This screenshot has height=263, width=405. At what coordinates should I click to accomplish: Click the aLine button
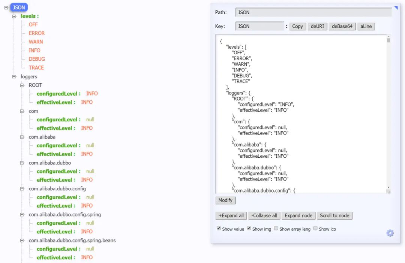click(366, 26)
